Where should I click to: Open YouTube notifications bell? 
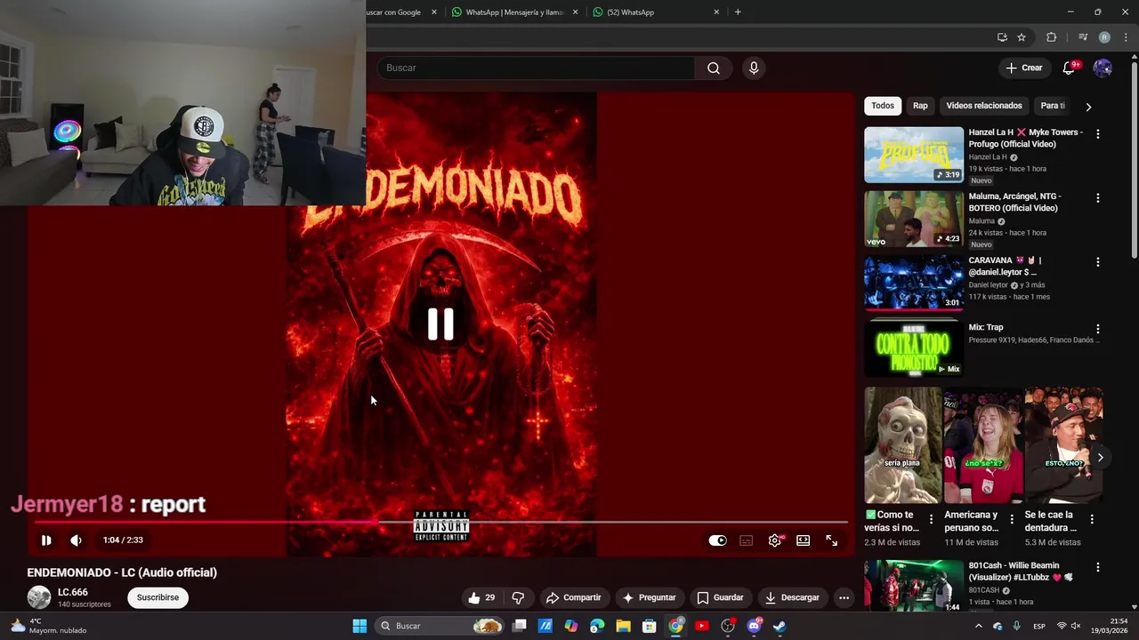[1070, 68]
